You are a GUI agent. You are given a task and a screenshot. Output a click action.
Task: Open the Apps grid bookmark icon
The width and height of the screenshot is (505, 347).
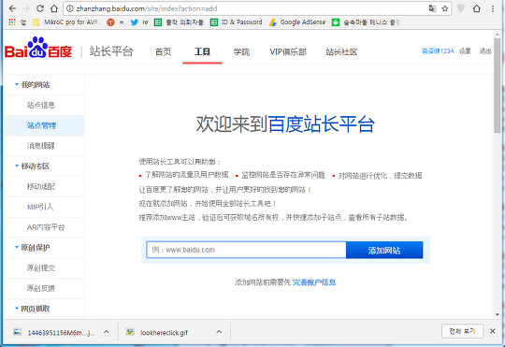(12, 22)
